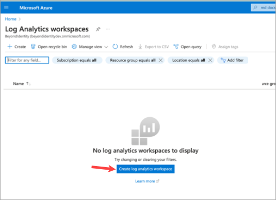The image size is (276, 200).
Task: Click the breadcrumb chevron after Home
Action: (x=20, y=19)
